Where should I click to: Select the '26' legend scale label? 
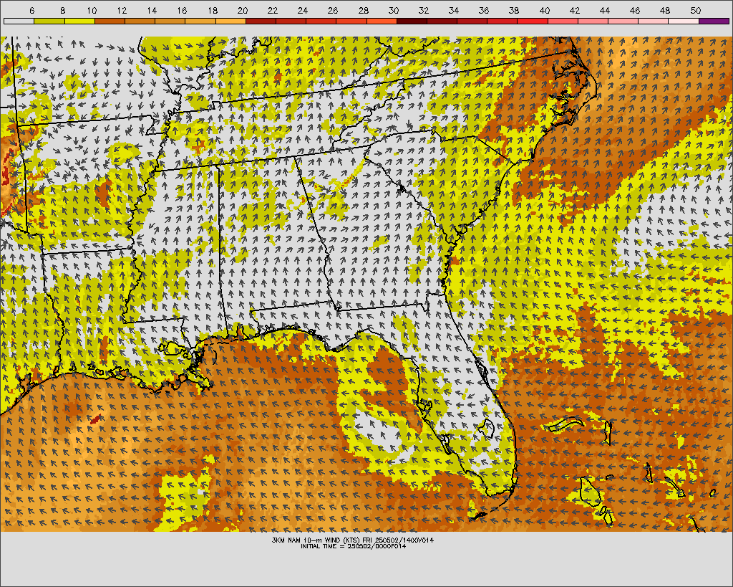[334, 11]
